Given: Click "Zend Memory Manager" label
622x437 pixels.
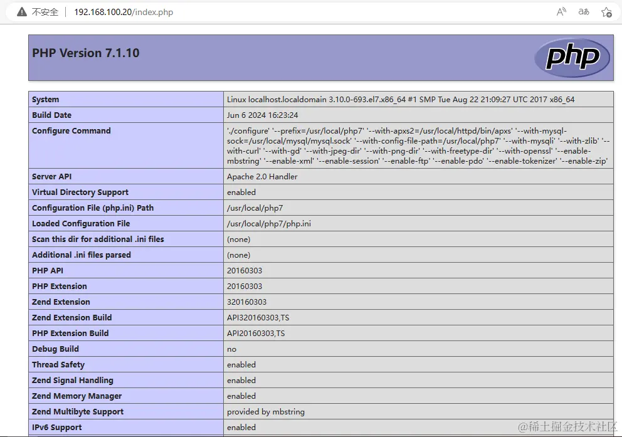Looking at the screenshot, I should [x=77, y=396].
